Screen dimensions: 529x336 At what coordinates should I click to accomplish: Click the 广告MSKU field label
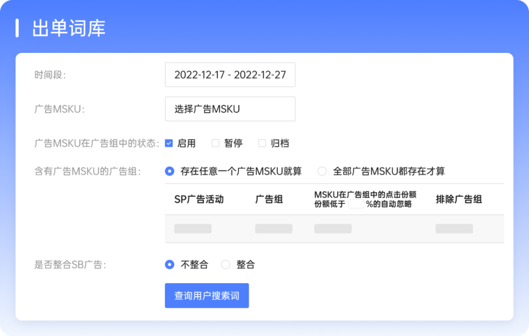(x=58, y=109)
